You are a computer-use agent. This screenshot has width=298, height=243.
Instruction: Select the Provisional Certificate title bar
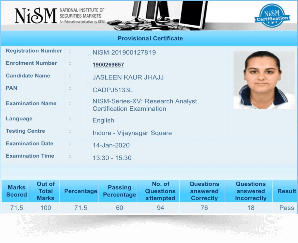149,38
